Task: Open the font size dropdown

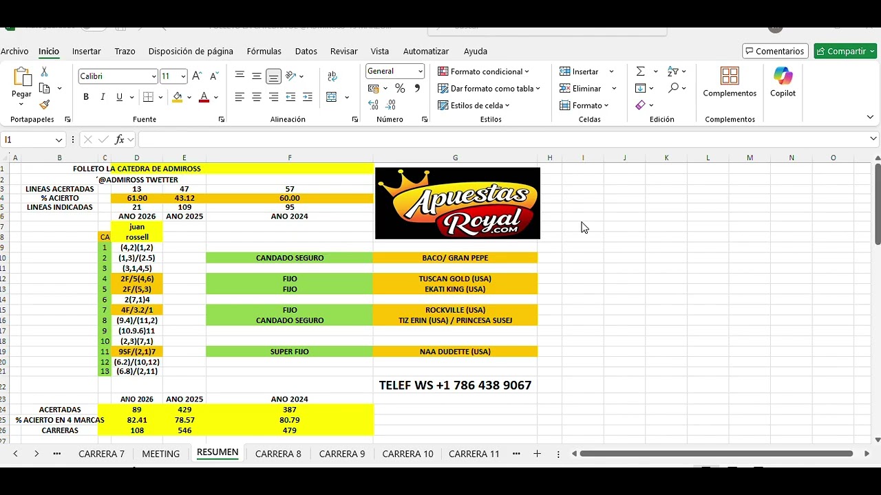Action: point(183,76)
